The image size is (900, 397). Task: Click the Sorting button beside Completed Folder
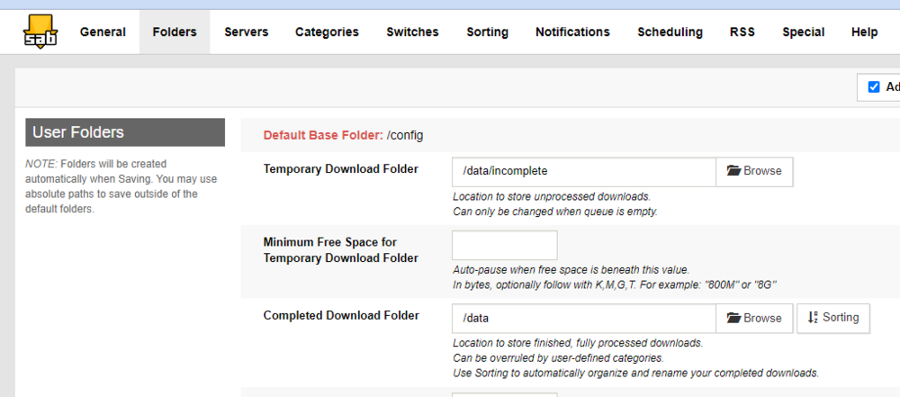(833, 319)
